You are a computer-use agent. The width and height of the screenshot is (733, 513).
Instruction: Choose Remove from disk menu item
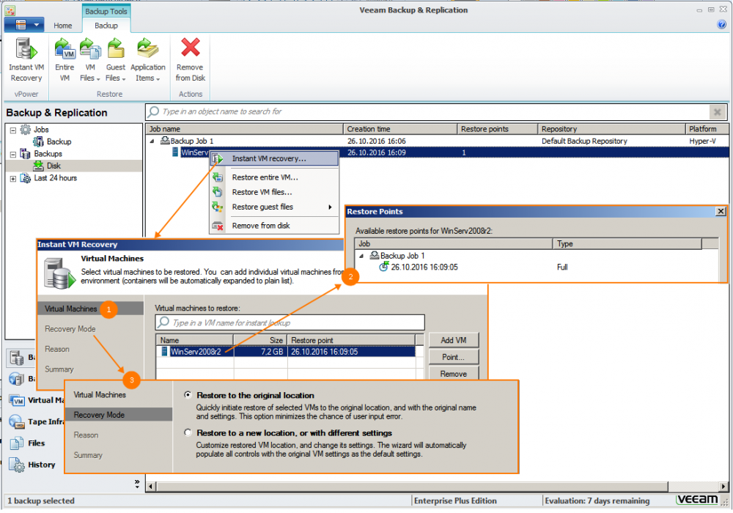coord(274,226)
